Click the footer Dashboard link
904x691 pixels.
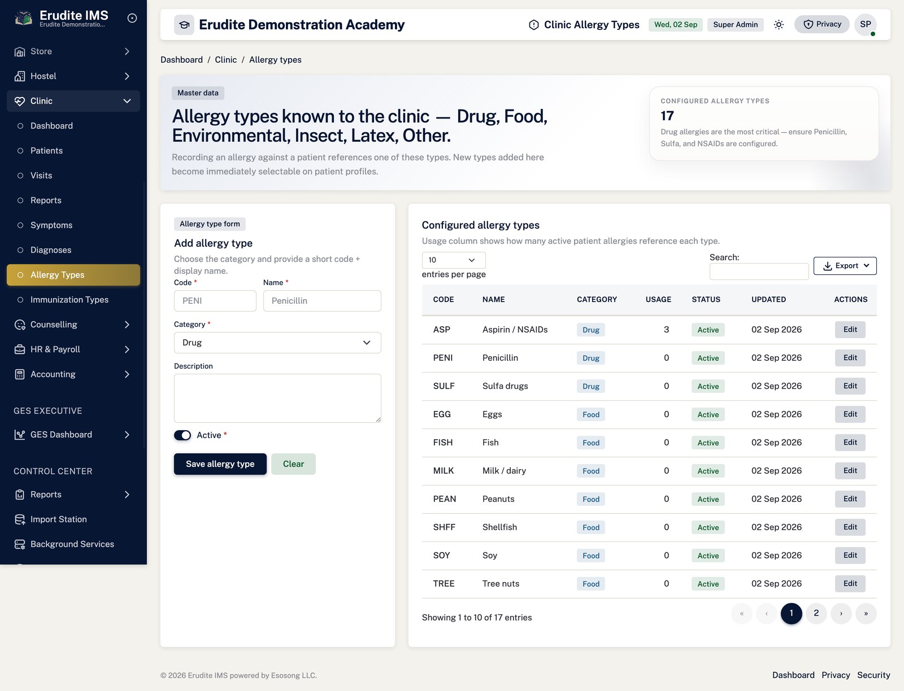[x=793, y=675]
